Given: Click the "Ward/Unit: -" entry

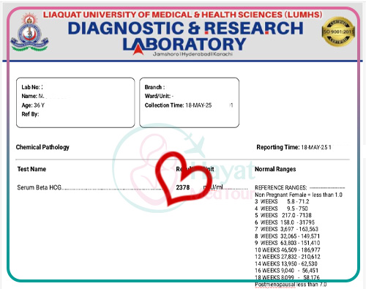Looking at the screenshot, I should [x=159, y=96].
